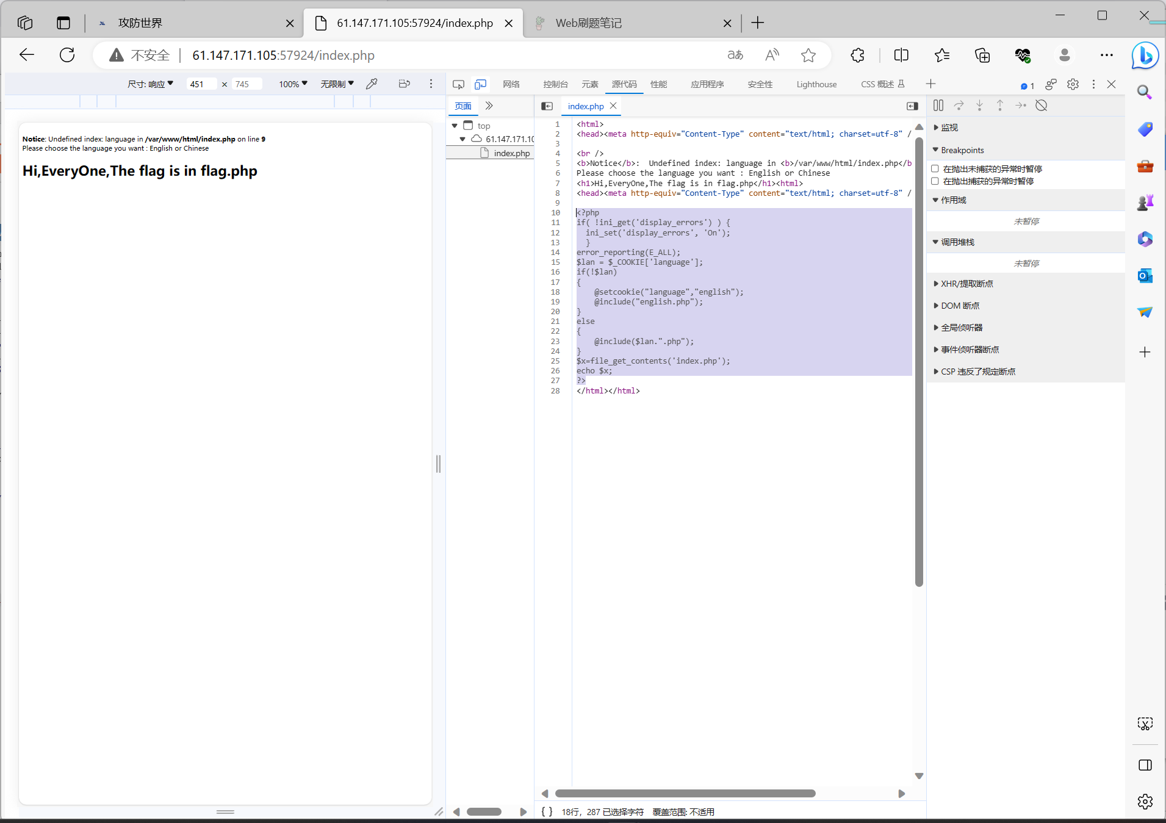Enable pause on uncaught exceptions checkbox
Image resolution: width=1166 pixels, height=823 pixels.
935,168
